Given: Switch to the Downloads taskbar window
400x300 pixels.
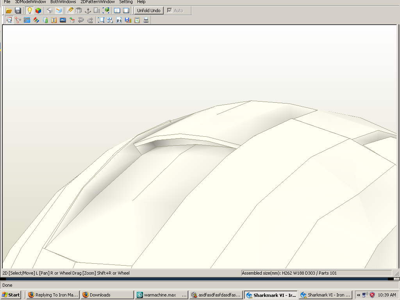Looking at the screenshot, I should (x=107, y=295).
